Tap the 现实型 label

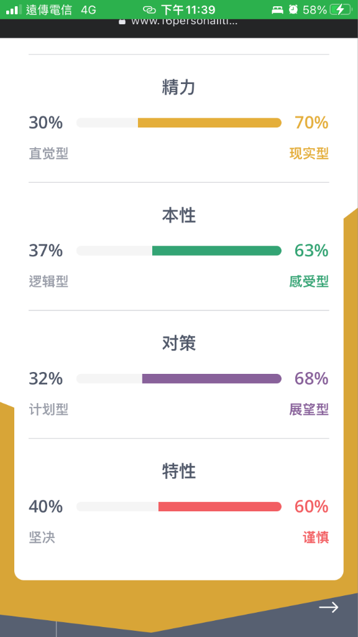(x=309, y=154)
